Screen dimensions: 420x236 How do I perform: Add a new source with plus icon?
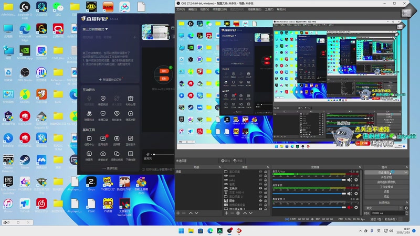(227, 213)
